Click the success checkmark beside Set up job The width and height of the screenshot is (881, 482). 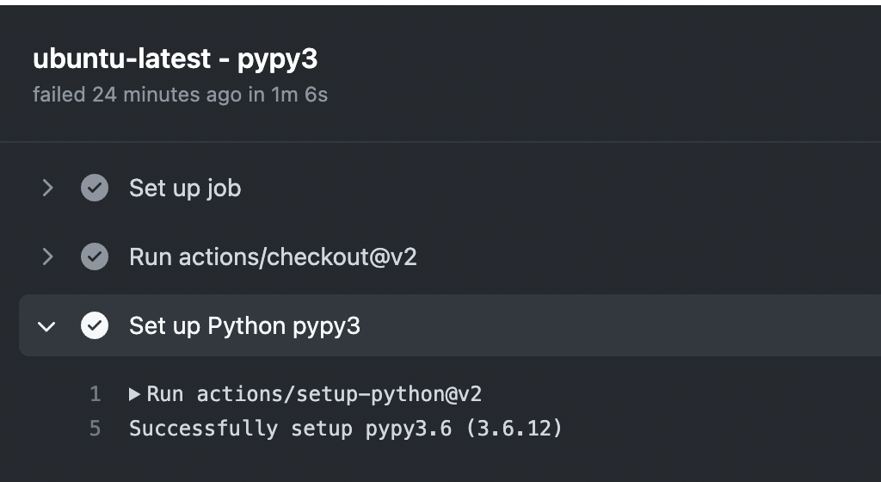(95, 188)
